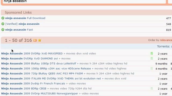Click the orange RSS feed icon beside 316
This screenshot has width=172, height=96.
pyautogui.click(x=35, y=40)
